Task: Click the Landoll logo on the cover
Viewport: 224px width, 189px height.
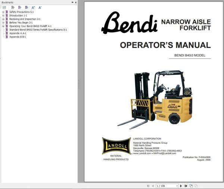Action: [x=116, y=146]
